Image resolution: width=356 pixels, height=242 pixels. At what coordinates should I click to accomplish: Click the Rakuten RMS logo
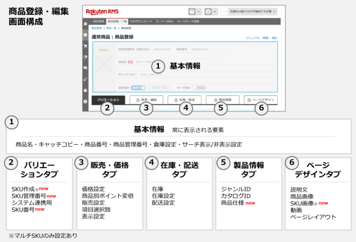coord(102,12)
